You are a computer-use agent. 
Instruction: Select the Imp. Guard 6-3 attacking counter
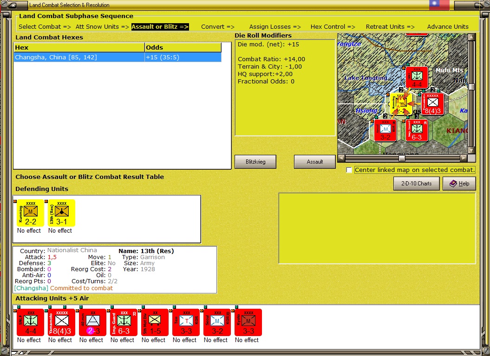(124, 322)
